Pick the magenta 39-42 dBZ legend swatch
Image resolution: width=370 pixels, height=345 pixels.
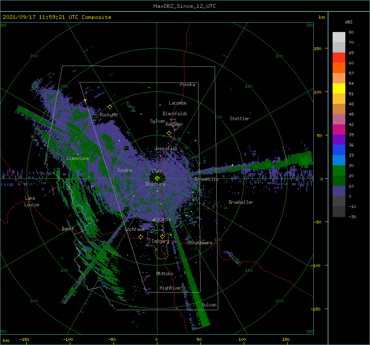[x=339, y=130]
